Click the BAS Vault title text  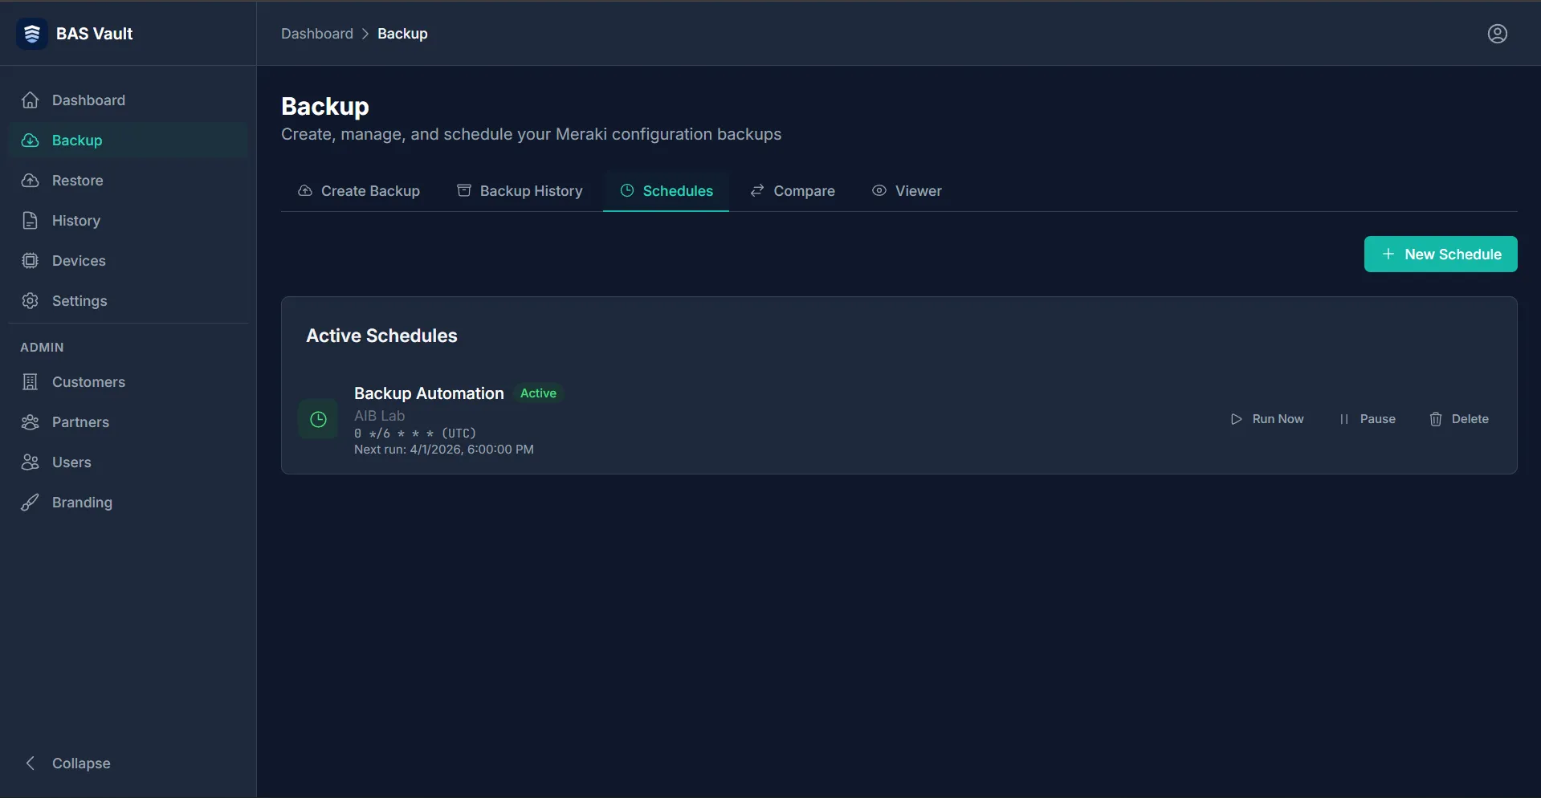95,34
